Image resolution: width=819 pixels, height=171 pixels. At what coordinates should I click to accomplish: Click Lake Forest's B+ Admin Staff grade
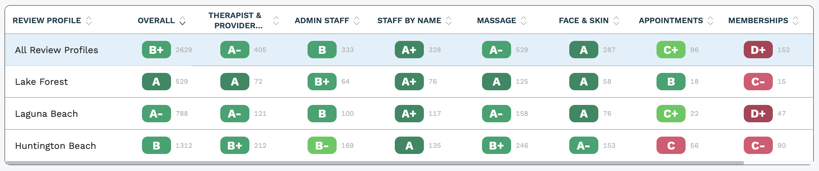click(x=322, y=81)
